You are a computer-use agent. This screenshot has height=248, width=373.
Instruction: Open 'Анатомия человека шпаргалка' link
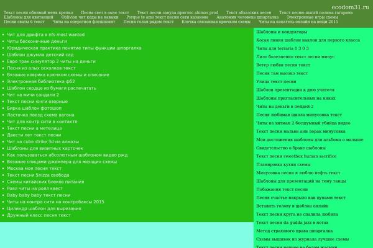[247, 17]
